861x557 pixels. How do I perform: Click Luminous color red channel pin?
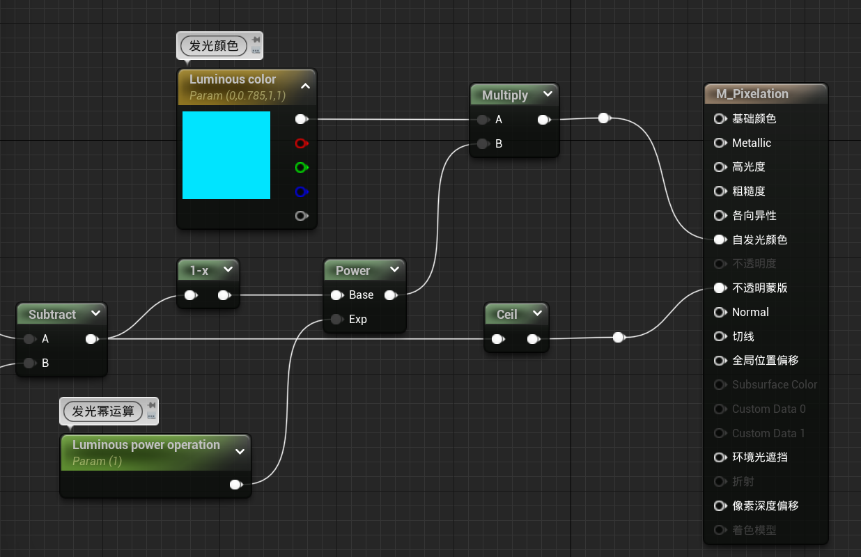(x=302, y=143)
